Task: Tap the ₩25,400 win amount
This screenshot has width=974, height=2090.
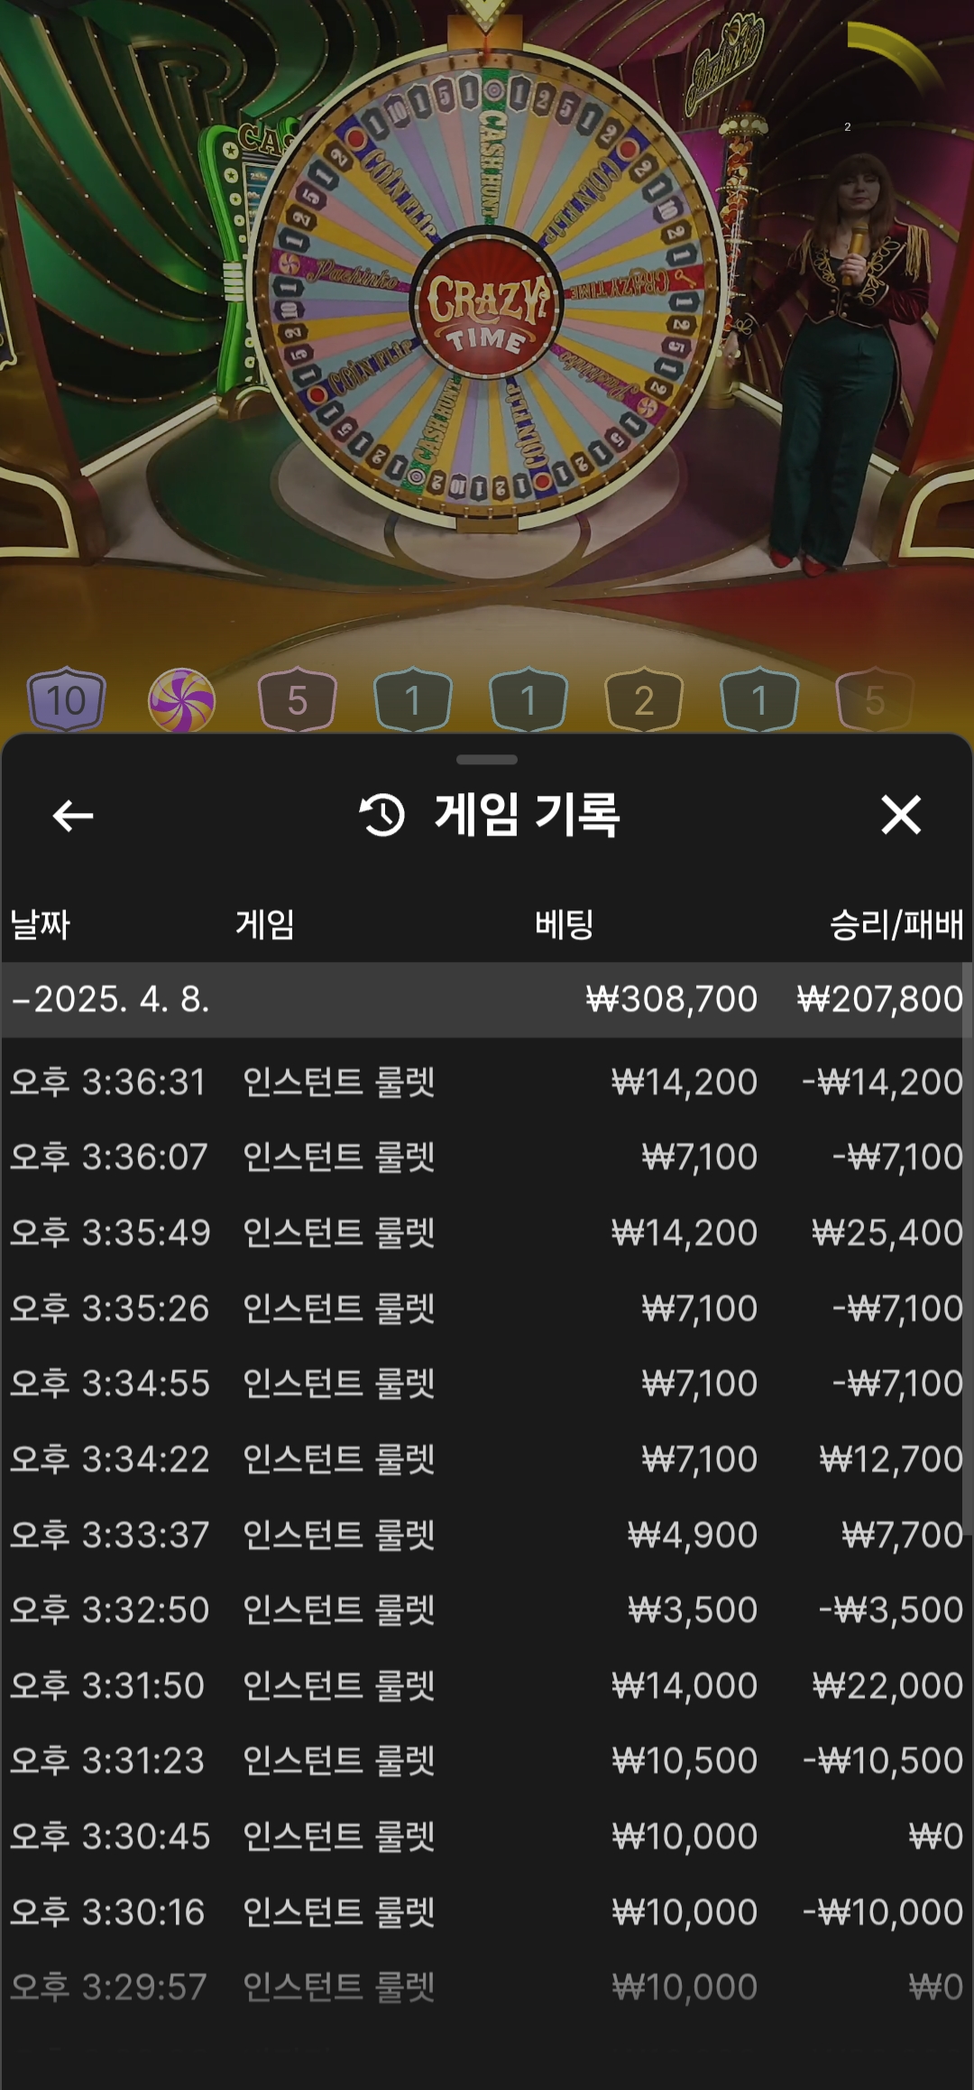Action: (x=887, y=1233)
